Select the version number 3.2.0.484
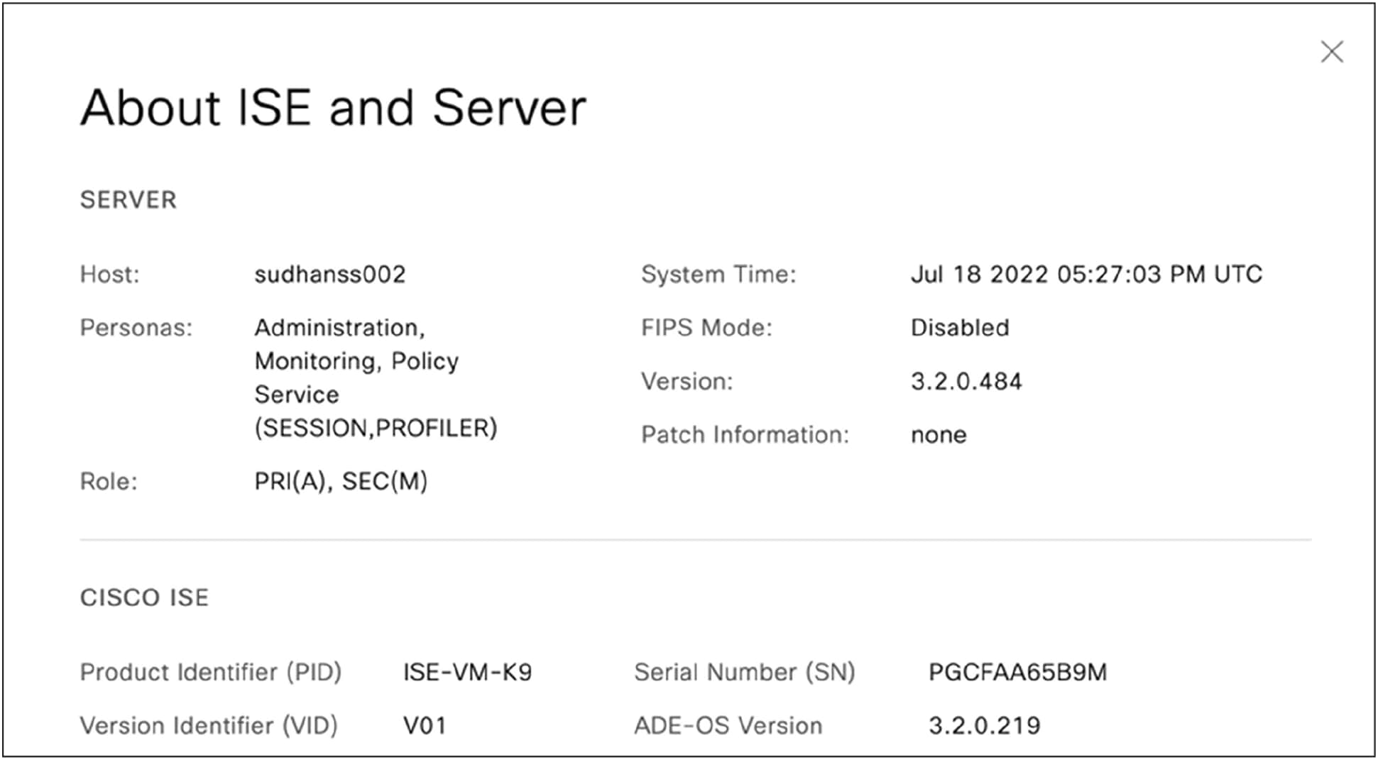1378x760 pixels. (x=966, y=382)
